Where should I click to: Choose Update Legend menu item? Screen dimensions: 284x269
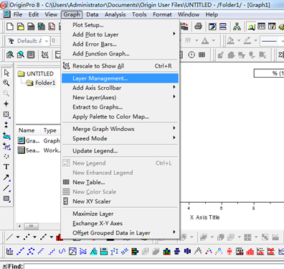[120, 151]
